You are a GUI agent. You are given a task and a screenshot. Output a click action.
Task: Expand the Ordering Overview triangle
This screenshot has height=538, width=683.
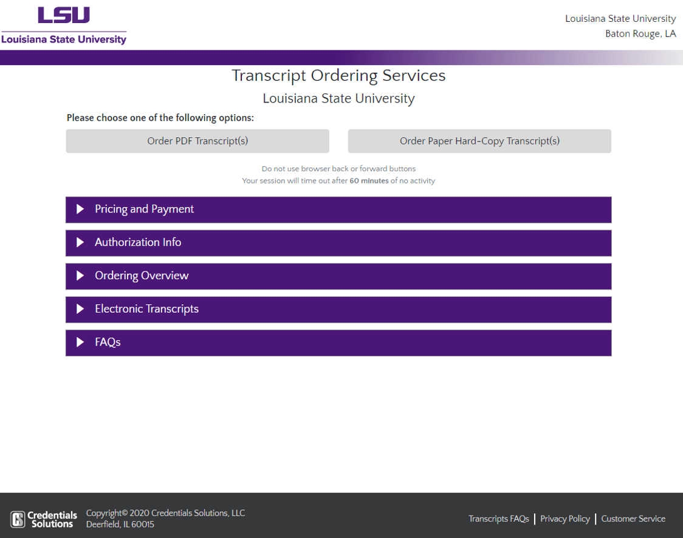tap(80, 276)
